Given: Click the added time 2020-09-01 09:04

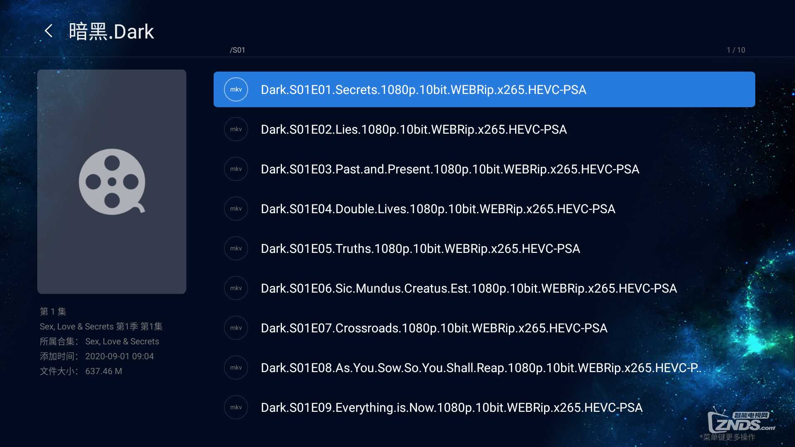Looking at the screenshot, I should click(x=119, y=356).
